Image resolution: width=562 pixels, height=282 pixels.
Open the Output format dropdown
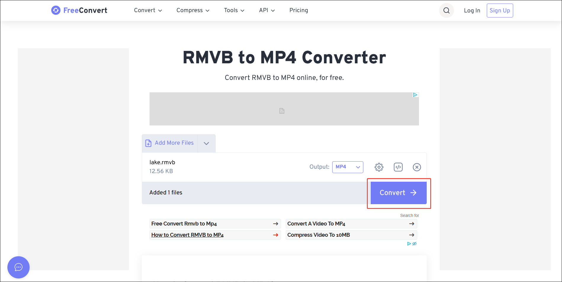348,167
